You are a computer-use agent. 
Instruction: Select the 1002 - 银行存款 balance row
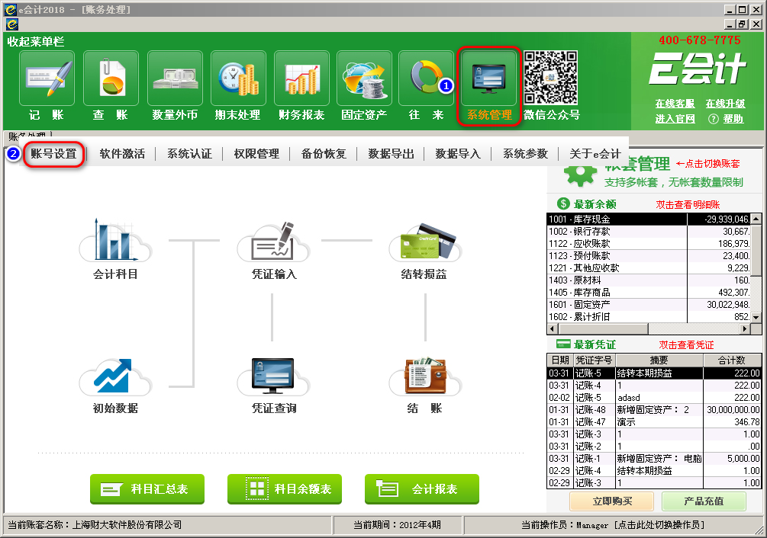tap(649, 232)
